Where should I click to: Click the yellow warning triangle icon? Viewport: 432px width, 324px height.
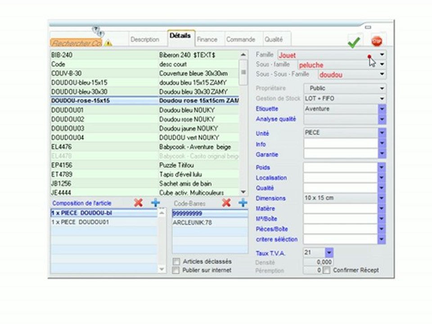tap(108, 43)
